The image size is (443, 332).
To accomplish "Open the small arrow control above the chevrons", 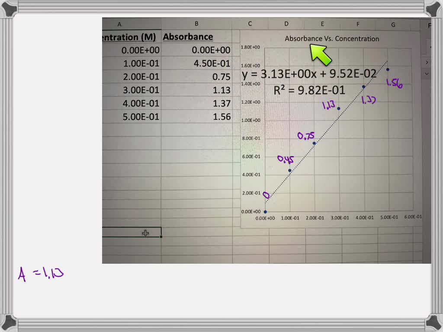I will click(431, 47).
